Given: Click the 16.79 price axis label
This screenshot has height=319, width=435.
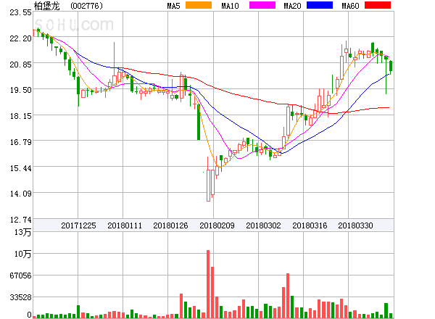Looking at the screenshot, I should (20, 142).
